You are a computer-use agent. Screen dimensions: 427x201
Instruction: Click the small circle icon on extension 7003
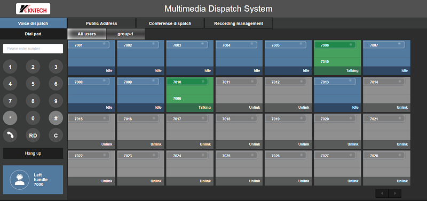tap(203, 44)
